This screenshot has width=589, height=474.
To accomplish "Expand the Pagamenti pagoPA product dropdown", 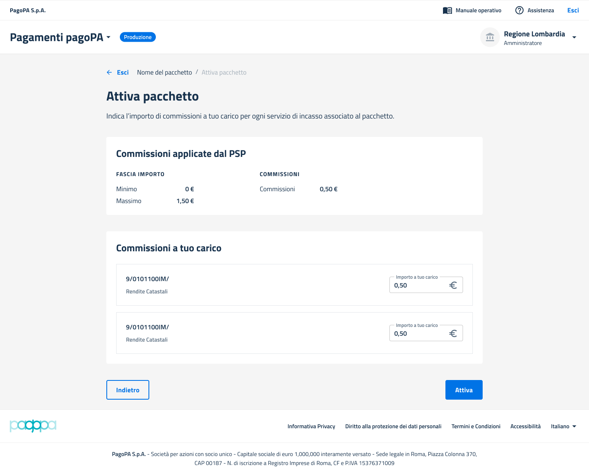I will (108, 37).
